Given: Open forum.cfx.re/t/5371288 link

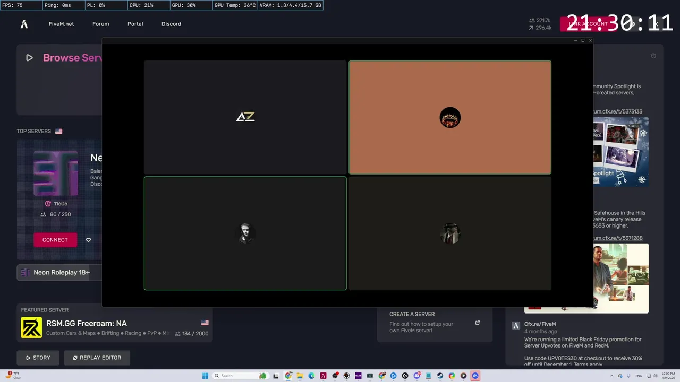Looking at the screenshot, I should pos(618,238).
